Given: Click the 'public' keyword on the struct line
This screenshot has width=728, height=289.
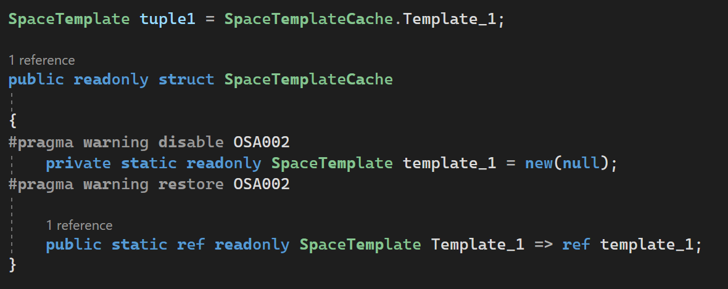Looking at the screenshot, I should tap(36, 79).
